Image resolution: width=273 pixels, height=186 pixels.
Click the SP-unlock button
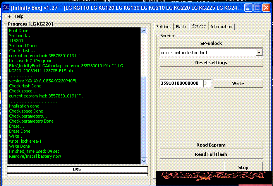211,43
